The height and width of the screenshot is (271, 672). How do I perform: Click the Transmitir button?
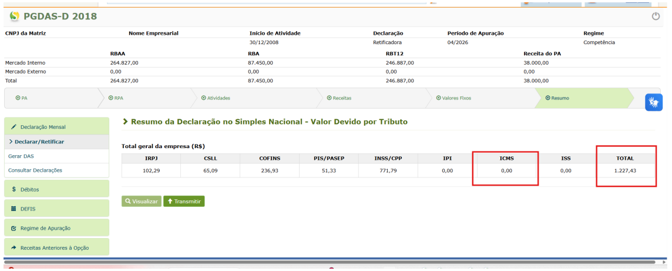click(x=184, y=201)
